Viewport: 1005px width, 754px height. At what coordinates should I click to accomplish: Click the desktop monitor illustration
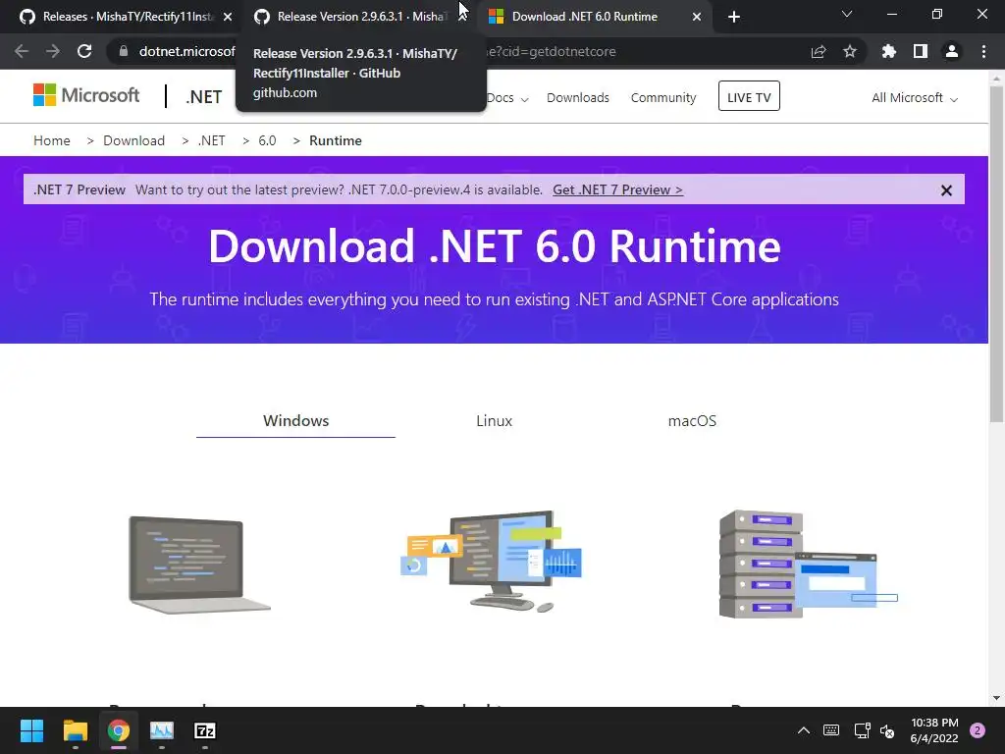point(493,561)
